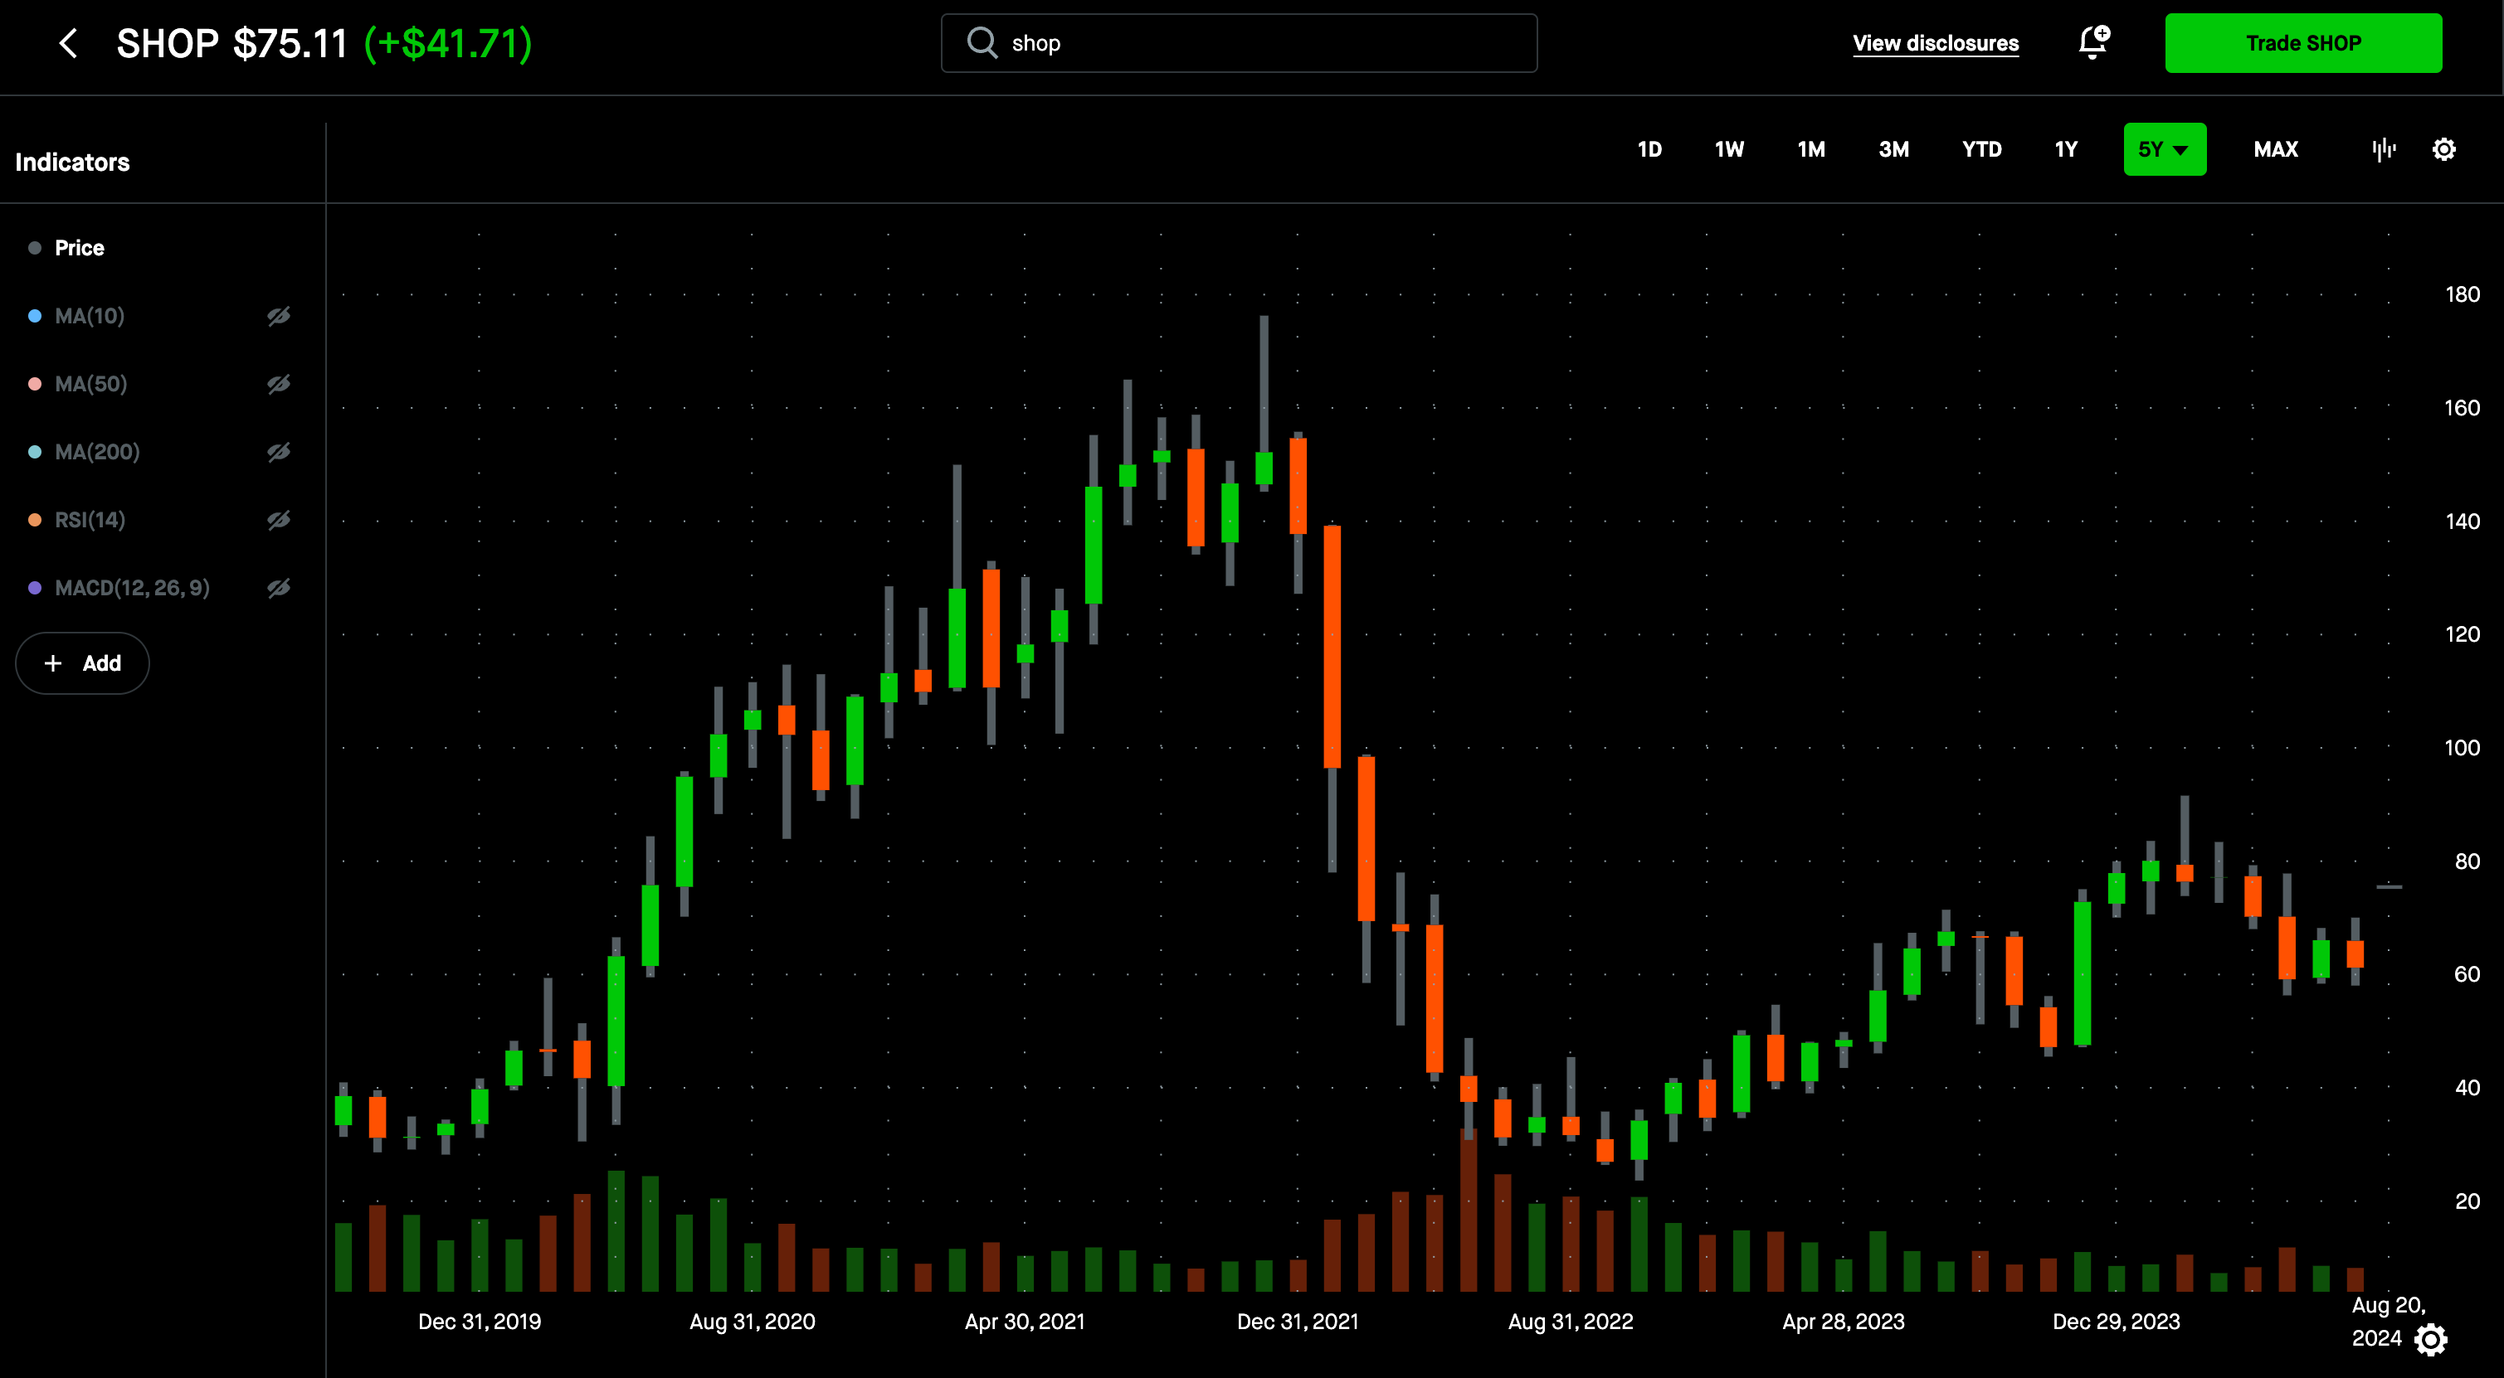Click RSI(14) orange color dot
2504x1378 pixels.
tap(35, 520)
